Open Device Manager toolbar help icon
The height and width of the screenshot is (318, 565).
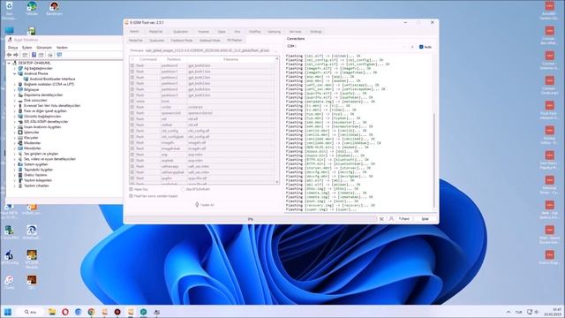coord(34,55)
